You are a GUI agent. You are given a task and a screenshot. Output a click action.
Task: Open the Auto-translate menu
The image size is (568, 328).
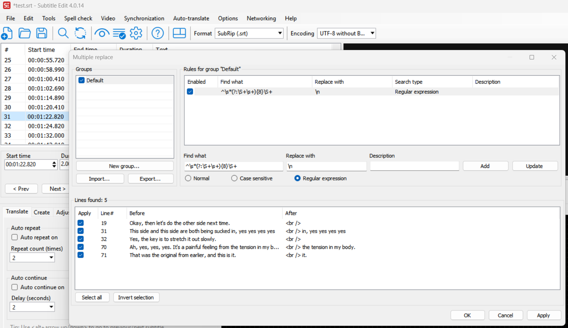coord(191,18)
